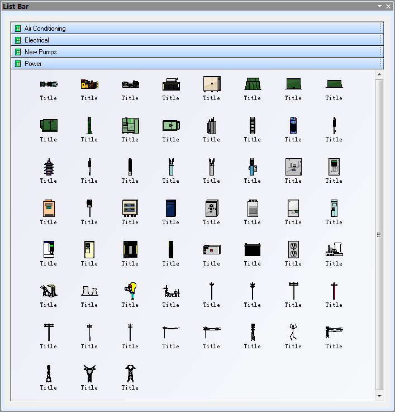Expand the Air Conditioning group
The width and height of the screenshot is (395, 412).
tap(45, 29)
